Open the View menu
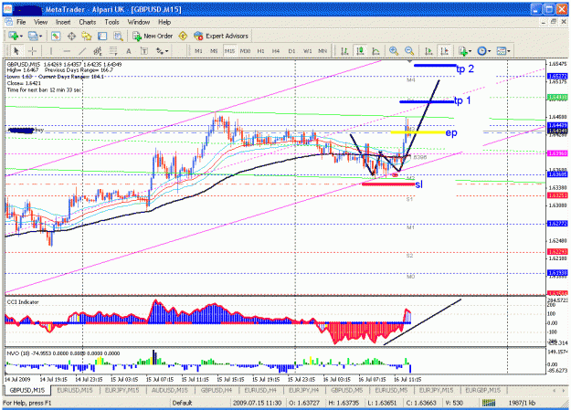 pyautogui.click(x=41, y=22)
